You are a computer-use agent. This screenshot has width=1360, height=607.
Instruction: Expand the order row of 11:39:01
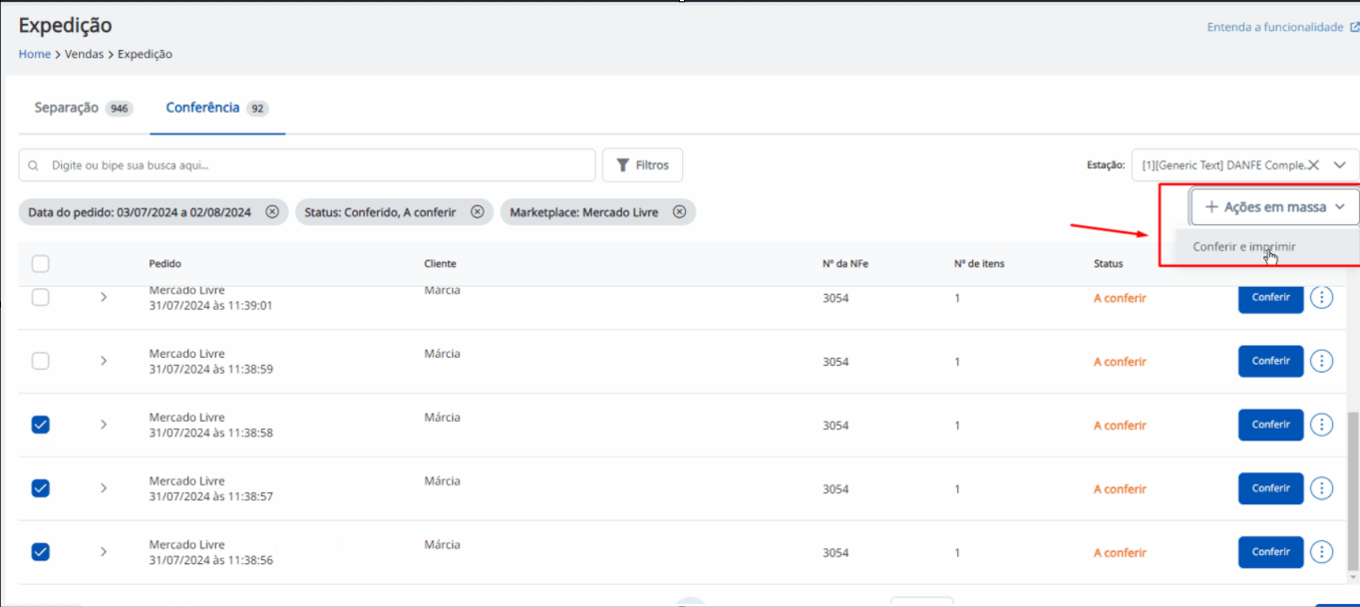pos(104,297)
